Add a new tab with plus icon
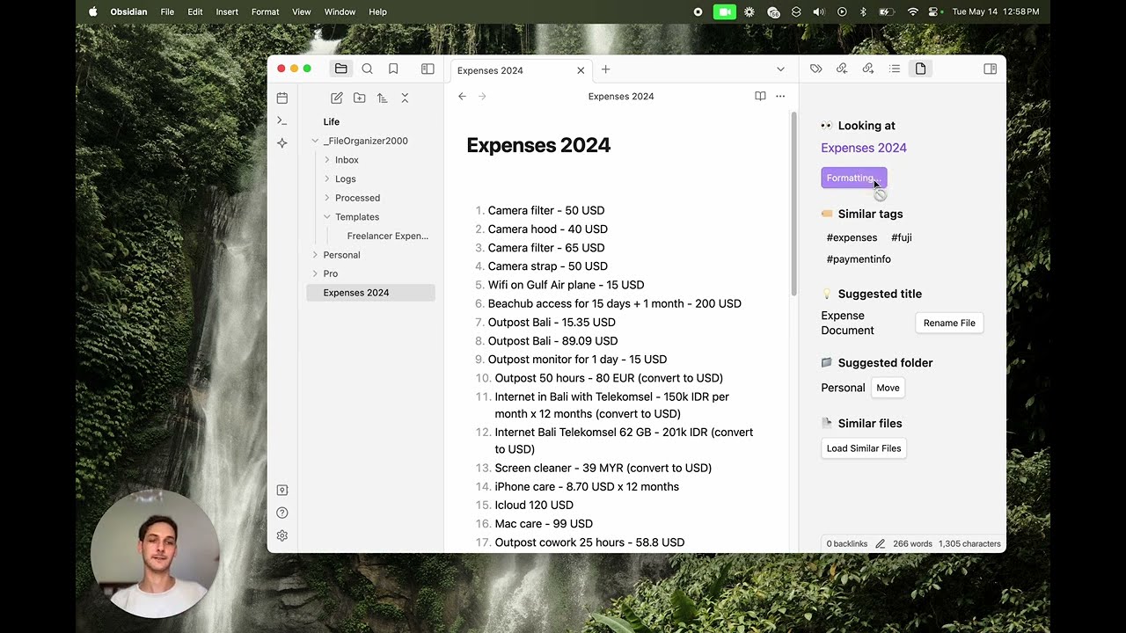The height and width of the screenshot is (633, 1126). pyautogui.click(x=605, y=69)
